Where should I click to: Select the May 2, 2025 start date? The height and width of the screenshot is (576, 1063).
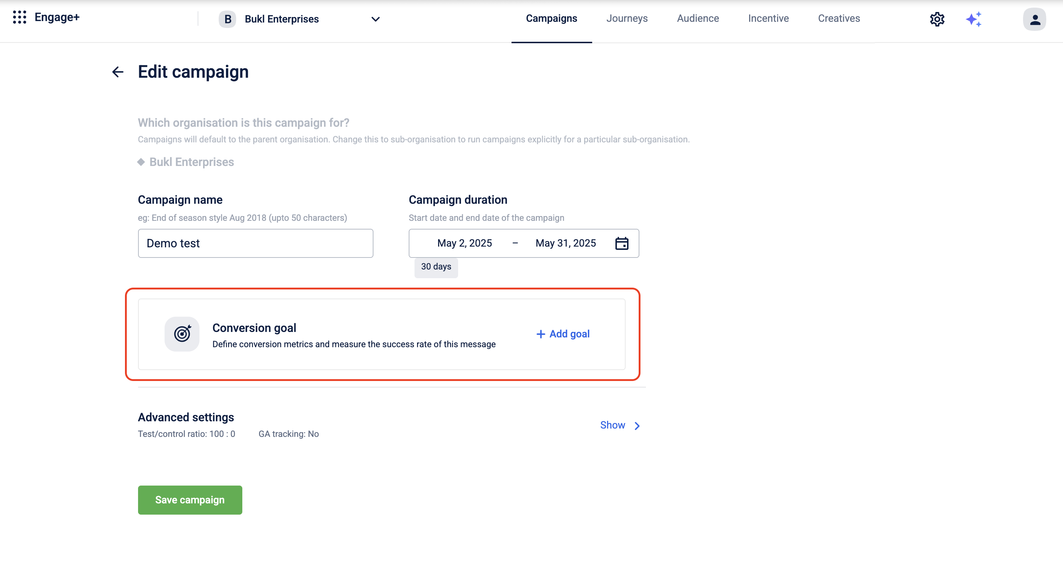coord(464,243)
